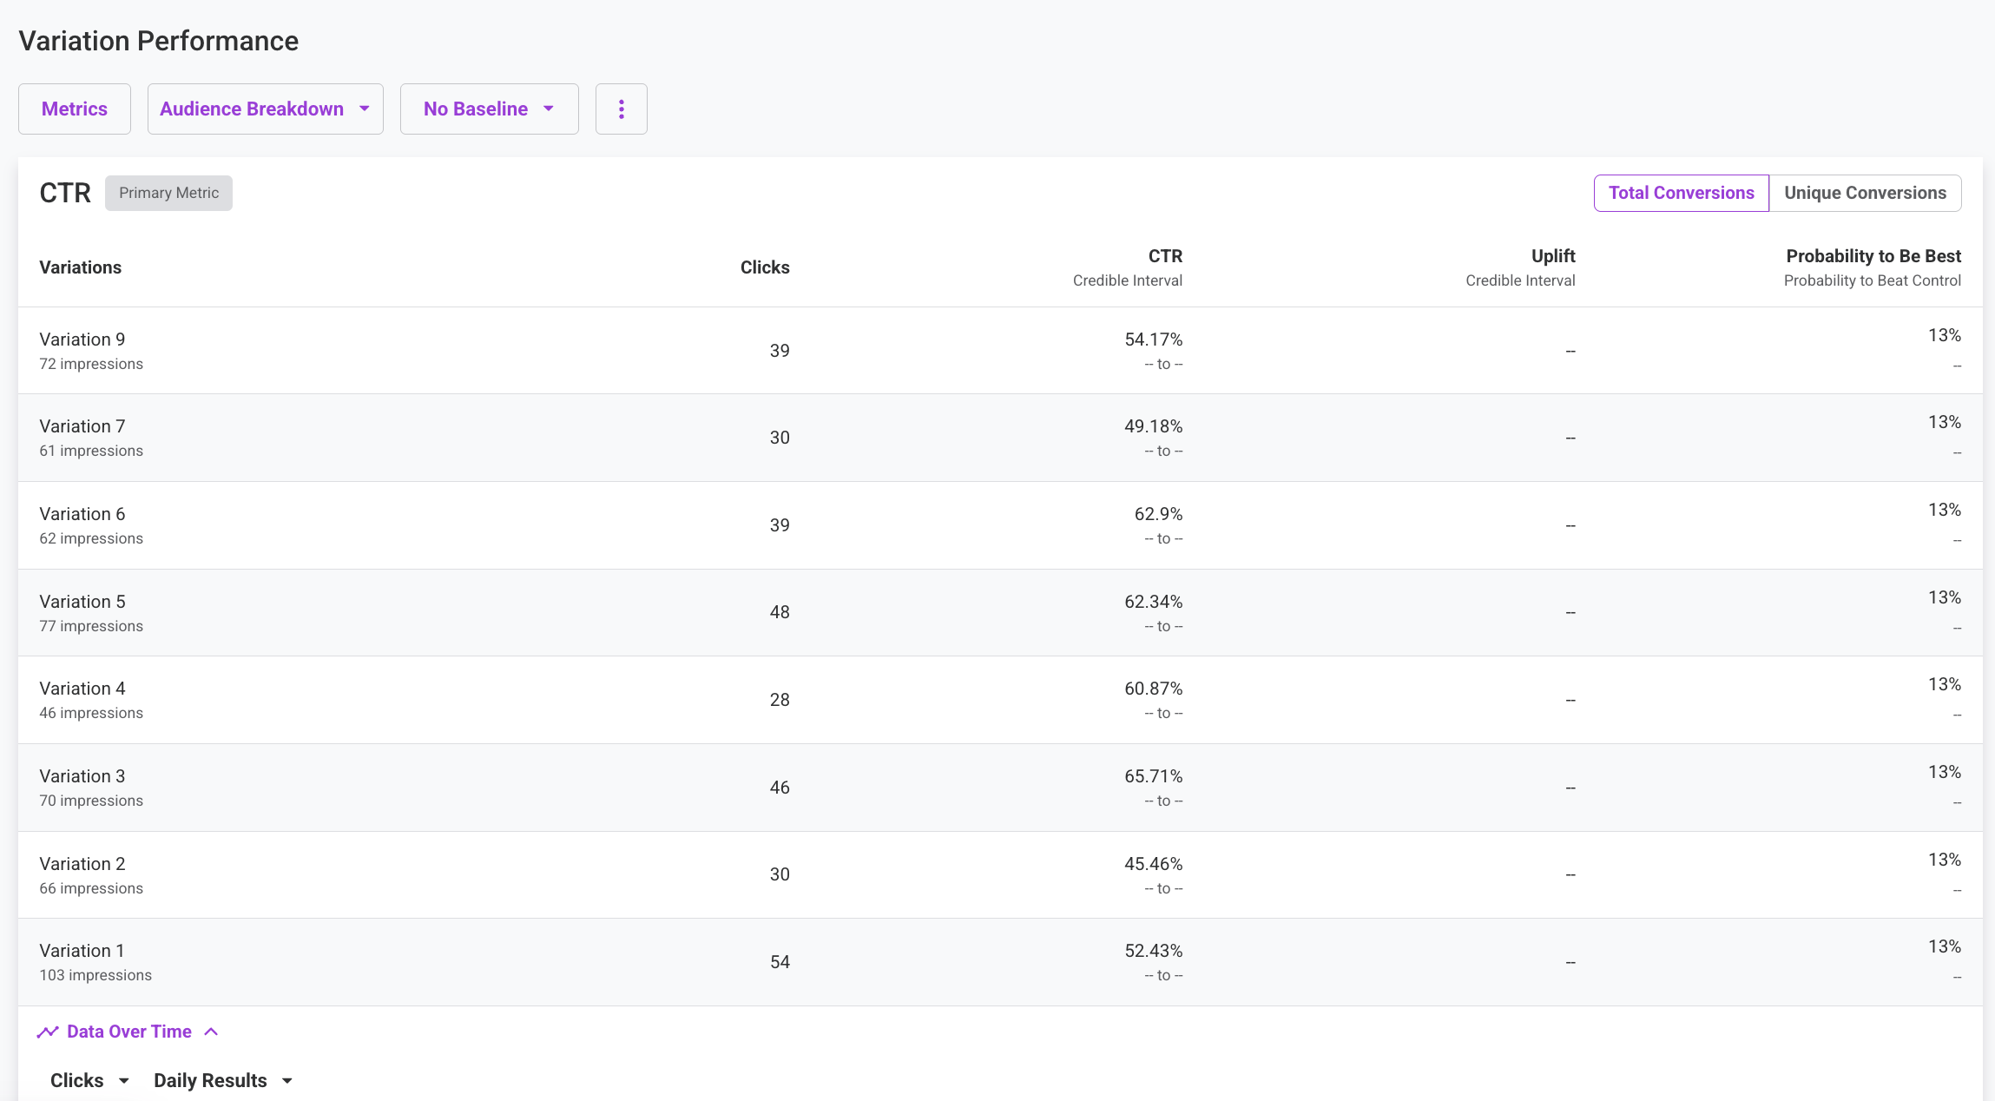Click the Variation Performance heading
Screen dimensions: 1995x1101
pyautogui.click(x=159, y=41)
